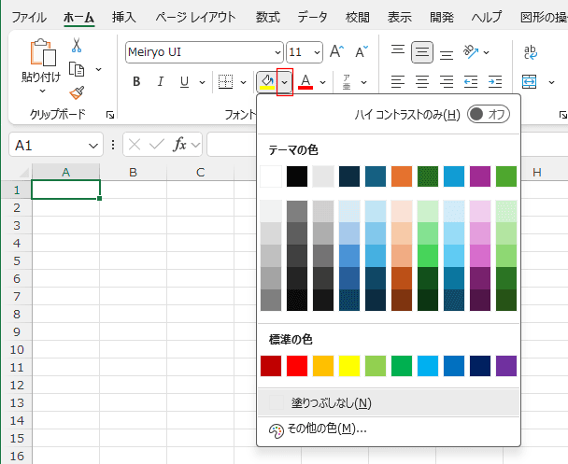This screenshot has width=568, height=464.
Task: Click the increase font size icon
Action: click(336, 52)
